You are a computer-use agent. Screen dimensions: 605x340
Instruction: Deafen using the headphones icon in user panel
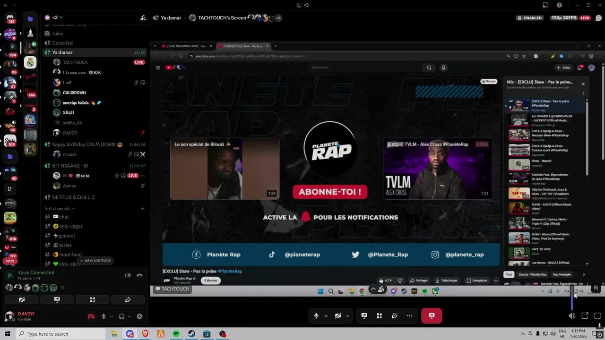tap(121, 316)
